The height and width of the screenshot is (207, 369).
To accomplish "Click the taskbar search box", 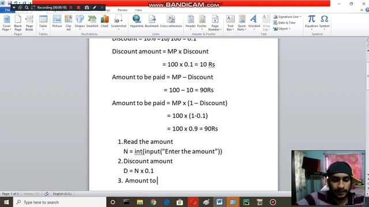I will pos(60,202).
